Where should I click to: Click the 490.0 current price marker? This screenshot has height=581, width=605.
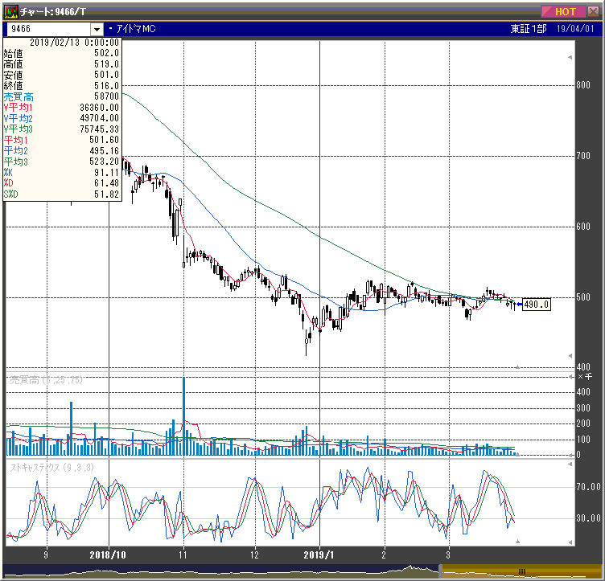click(x=536, y=305)
